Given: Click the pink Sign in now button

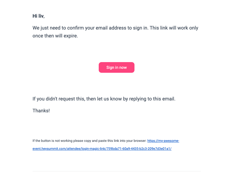Looking at the screenshot, I should click(116, 67).
